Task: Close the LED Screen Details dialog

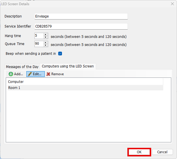Action: click(172, 4)
